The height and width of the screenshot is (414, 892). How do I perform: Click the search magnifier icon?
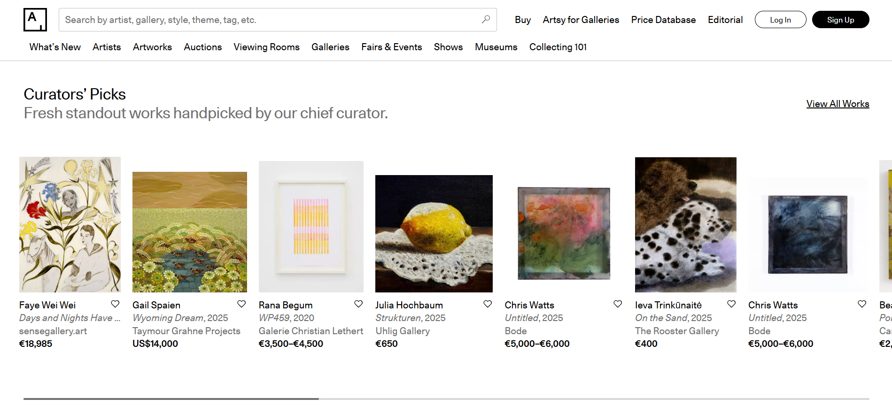pyautogui.click(x=486, y=19)
